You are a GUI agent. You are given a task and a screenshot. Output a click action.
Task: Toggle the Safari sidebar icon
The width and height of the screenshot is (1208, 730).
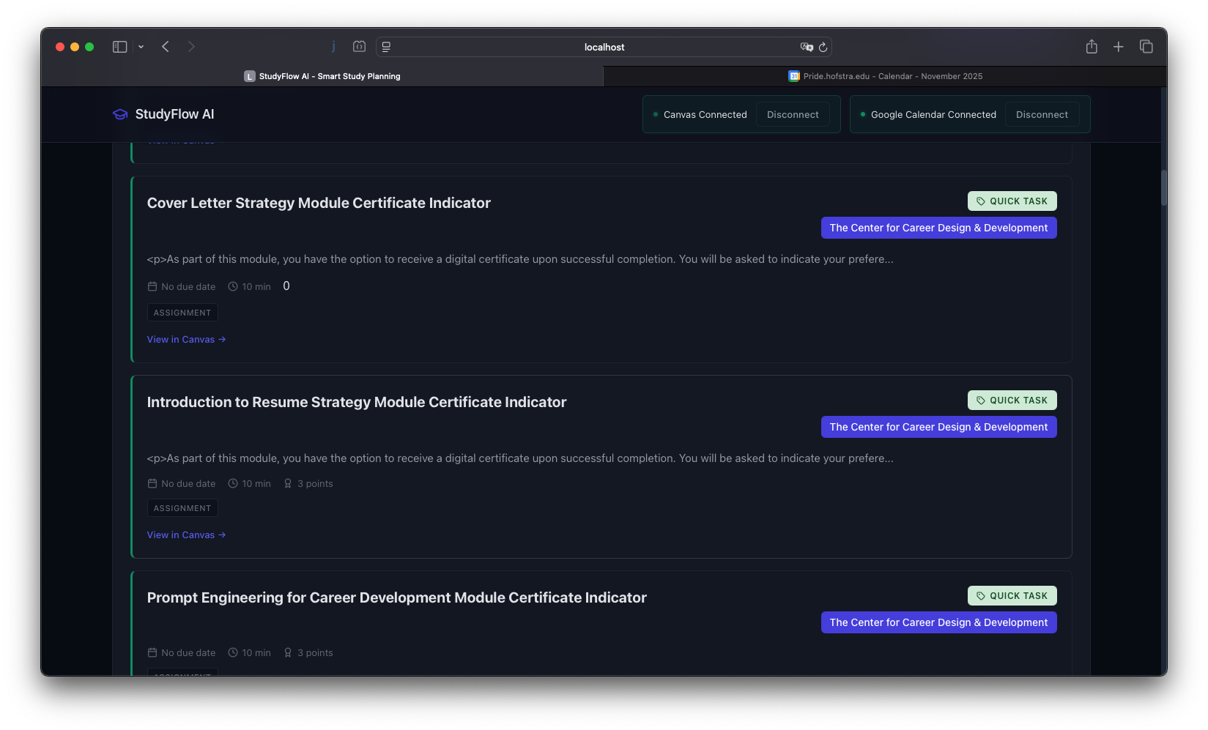(120, 47)
